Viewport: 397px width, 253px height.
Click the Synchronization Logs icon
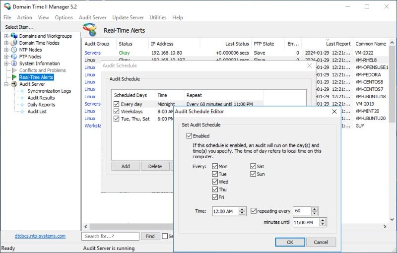coord(22,91)
